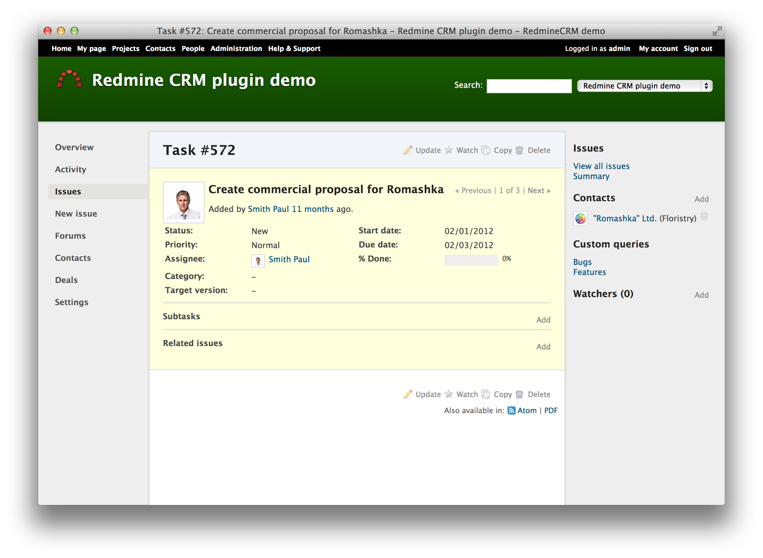The image size is (763, 558).
Task: Open Administration in the top menu
Action: coord(236,49)
